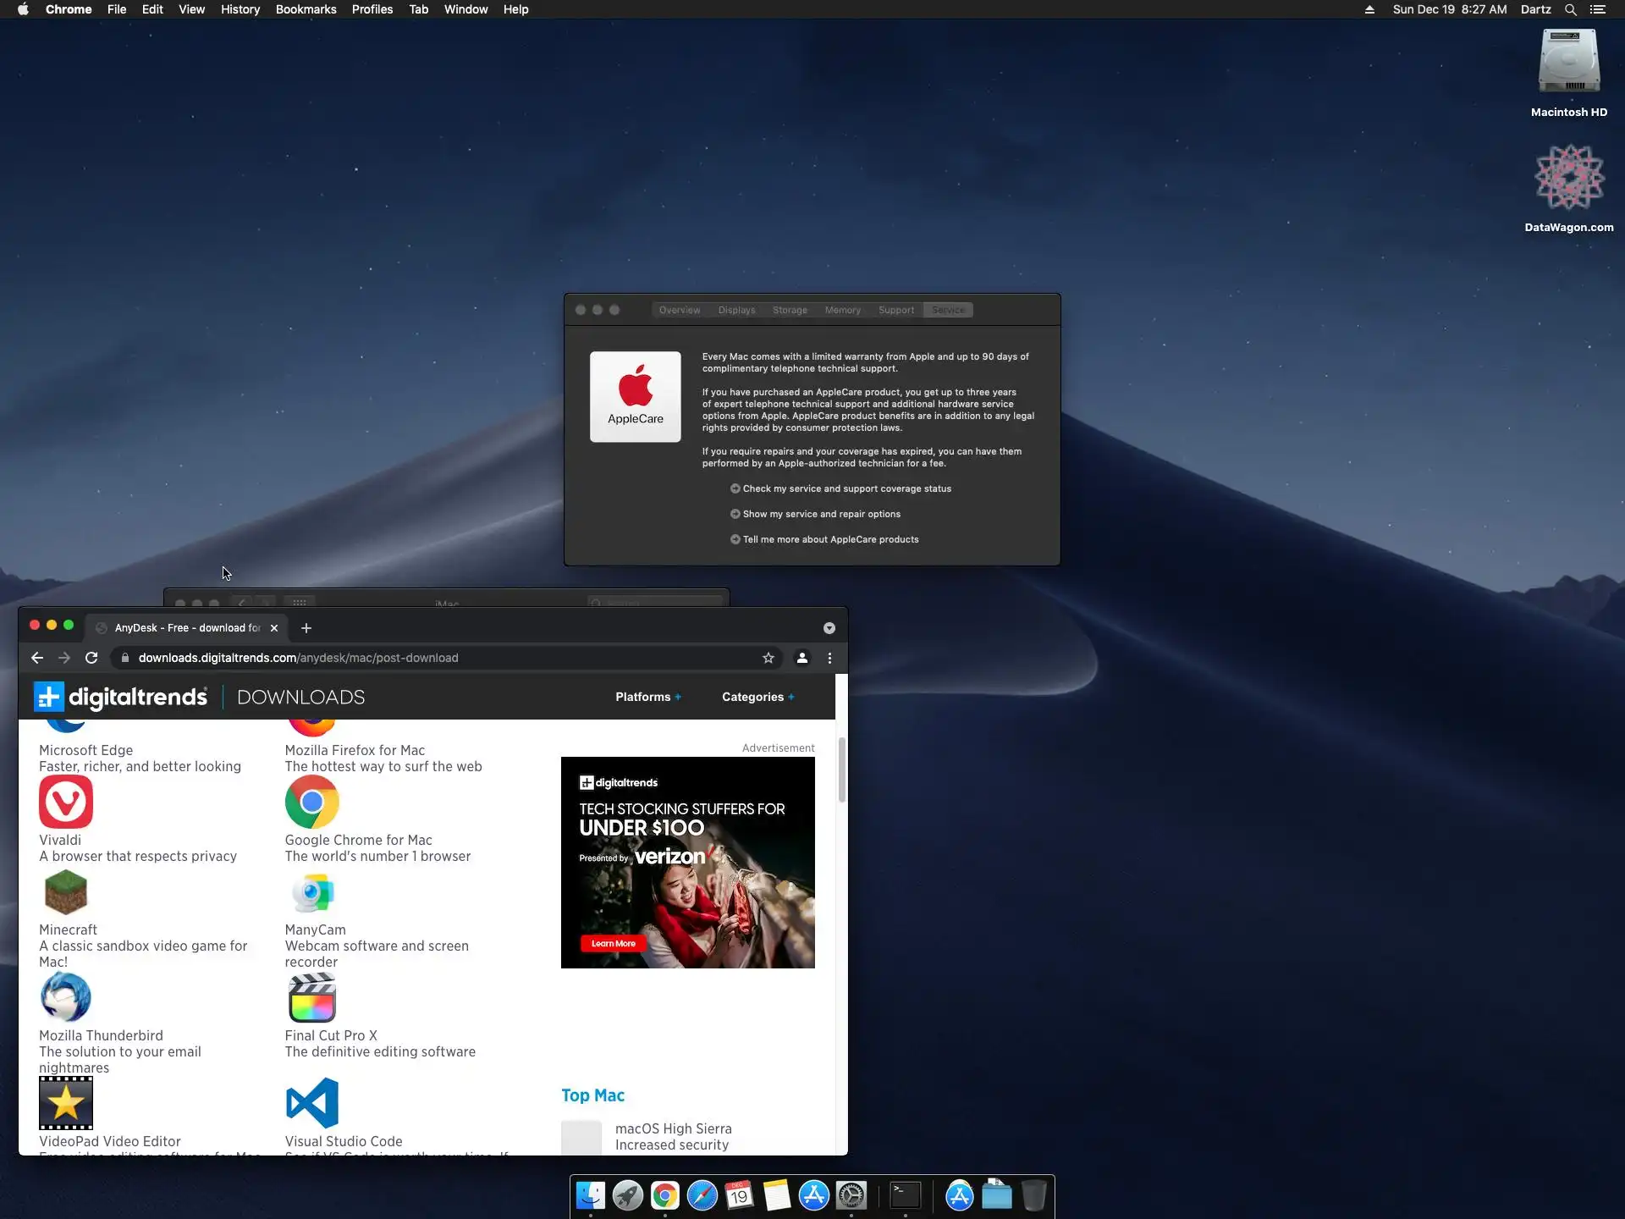Expand the Categories dropdown
This screenshot has height=1219, width=1625.
pos(757,697)
